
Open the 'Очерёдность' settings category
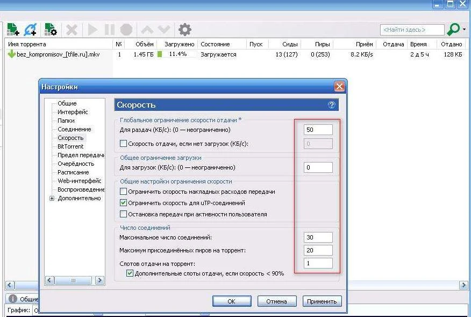point(76,164)
